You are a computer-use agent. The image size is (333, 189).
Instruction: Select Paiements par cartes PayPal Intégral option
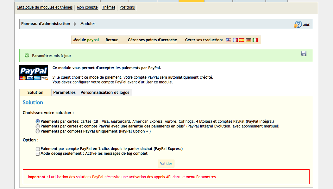(38, 121)
